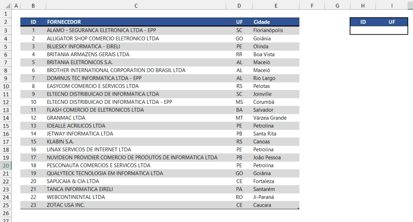Click the RO state cell
The width and height of the screenshot is (413, 222).
239,197
